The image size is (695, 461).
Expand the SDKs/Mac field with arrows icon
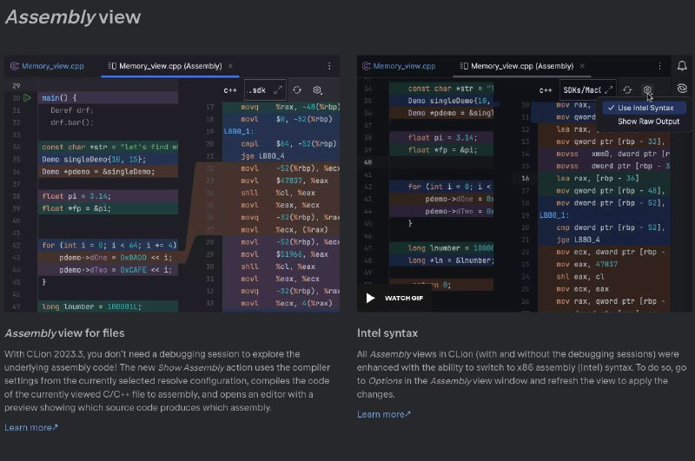[x=609, y=90]
